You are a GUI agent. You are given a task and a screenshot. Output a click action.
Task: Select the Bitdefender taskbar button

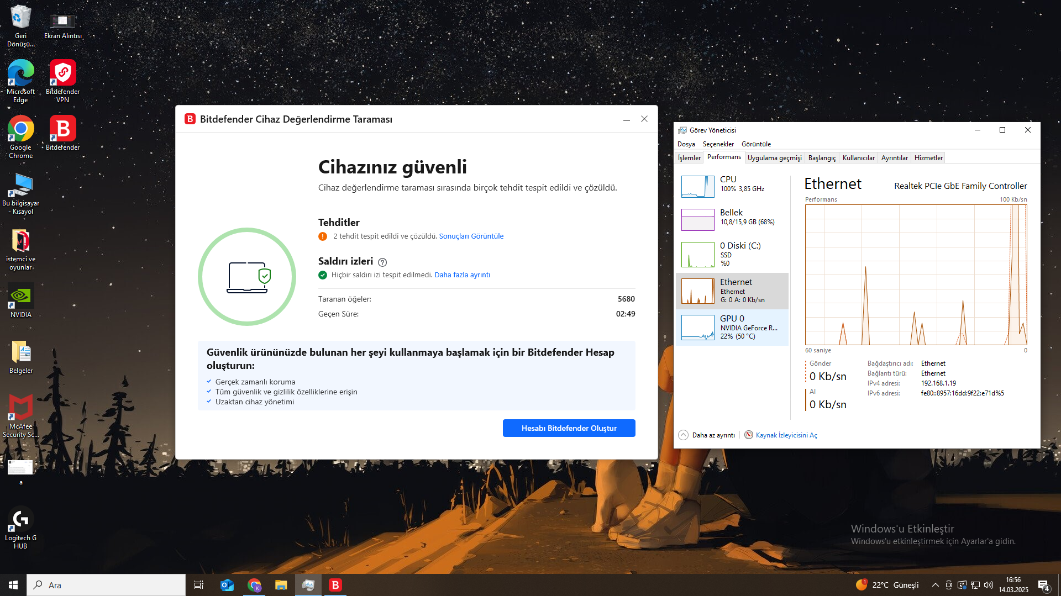pos(335,585)
